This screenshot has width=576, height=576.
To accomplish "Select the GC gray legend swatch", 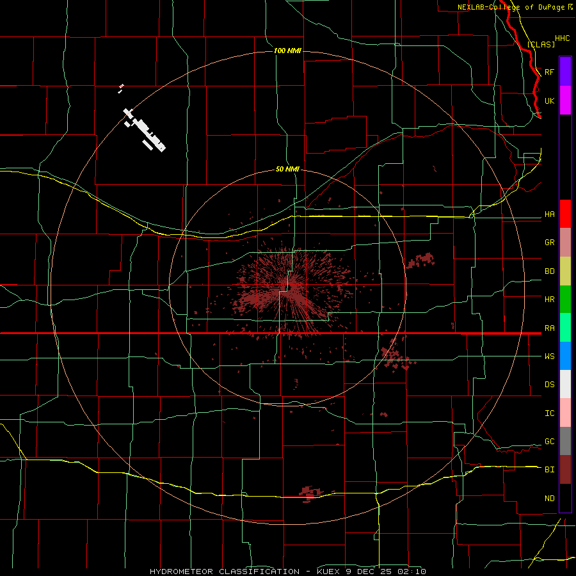I will click(565, 441).
